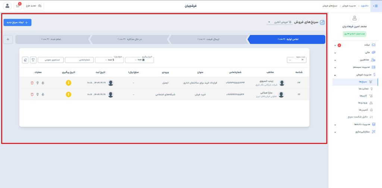Toggle the sidebar hamburger menu icon
This screenshot has width=382, height=188.
(376, 6)
